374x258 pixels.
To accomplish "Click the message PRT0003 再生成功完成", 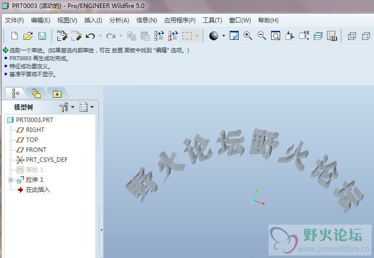I will tap(39, 59).
